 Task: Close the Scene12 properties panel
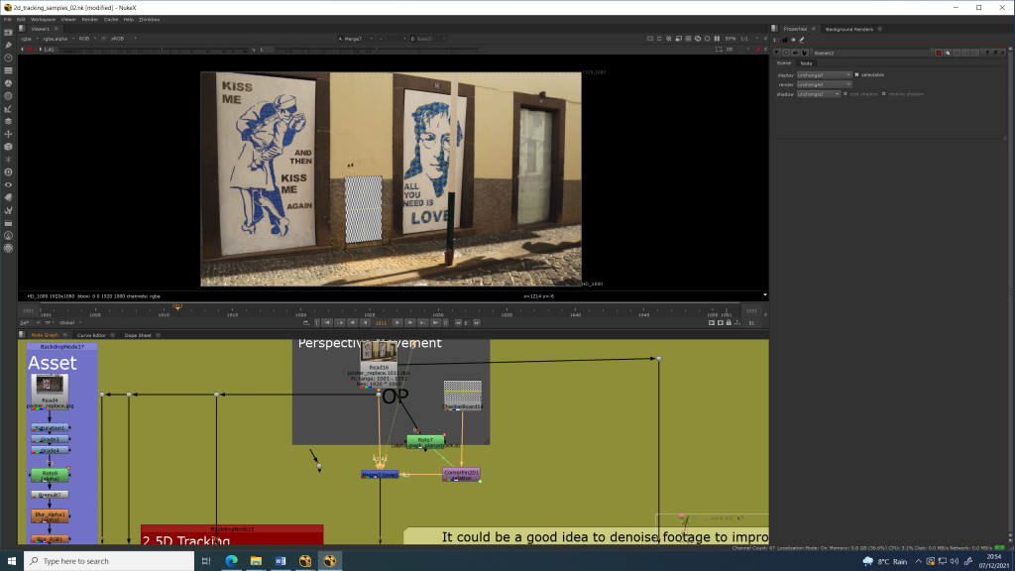pos(1003,54)
